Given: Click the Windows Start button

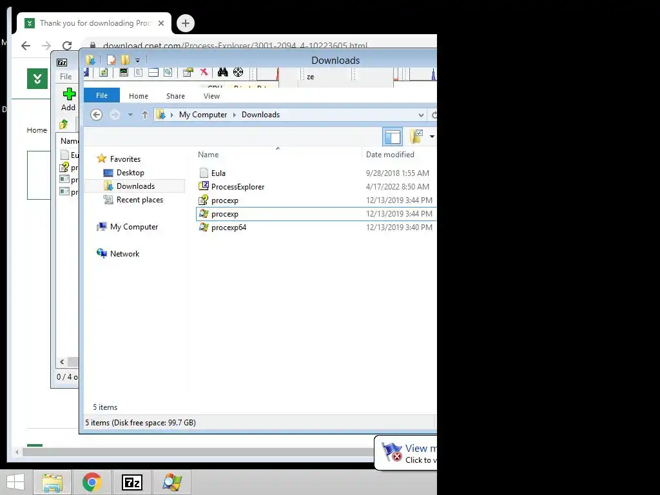Looking at the screenshot, I should [15, 482].
